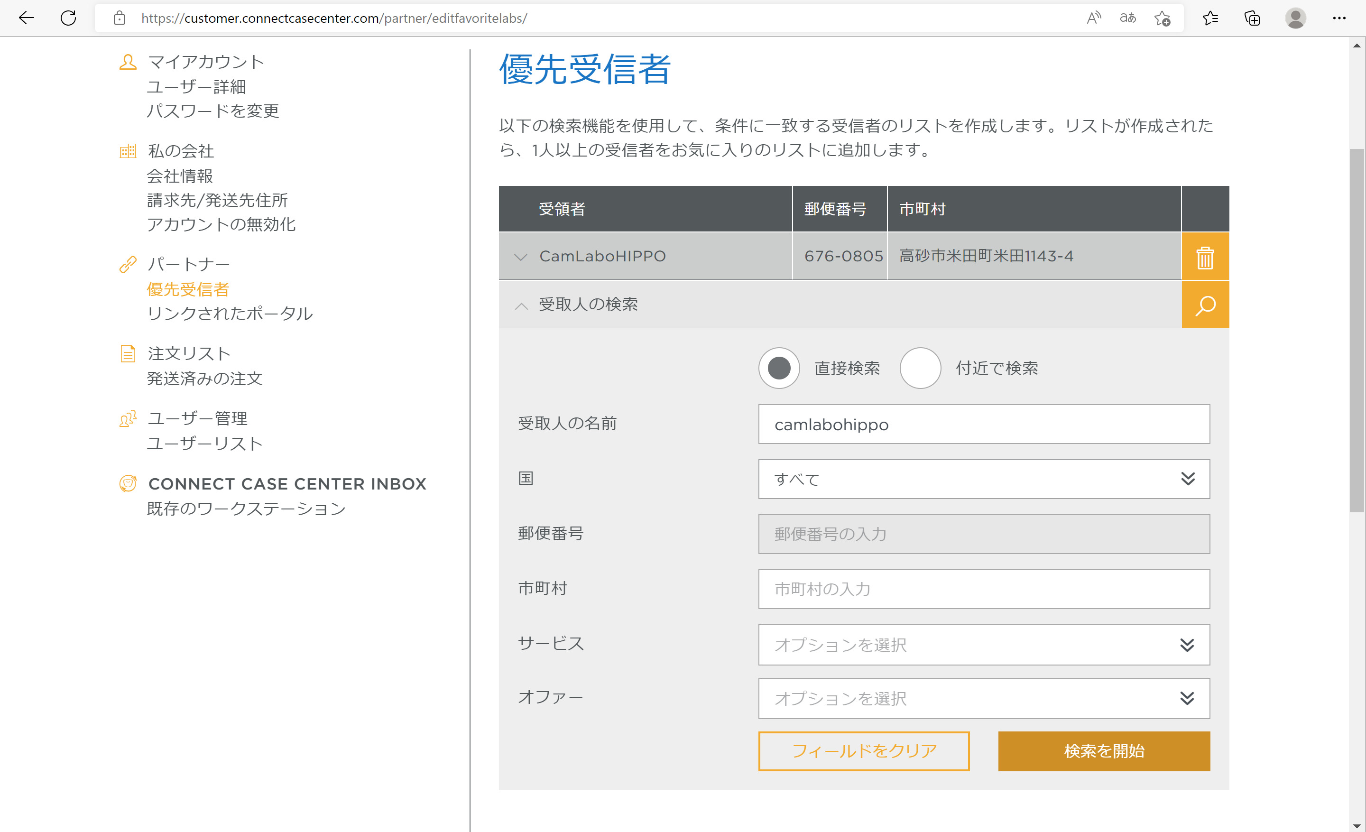
Task: Open the Favorites list icon
Action: pyautogui.click(x=1210, y=18)
